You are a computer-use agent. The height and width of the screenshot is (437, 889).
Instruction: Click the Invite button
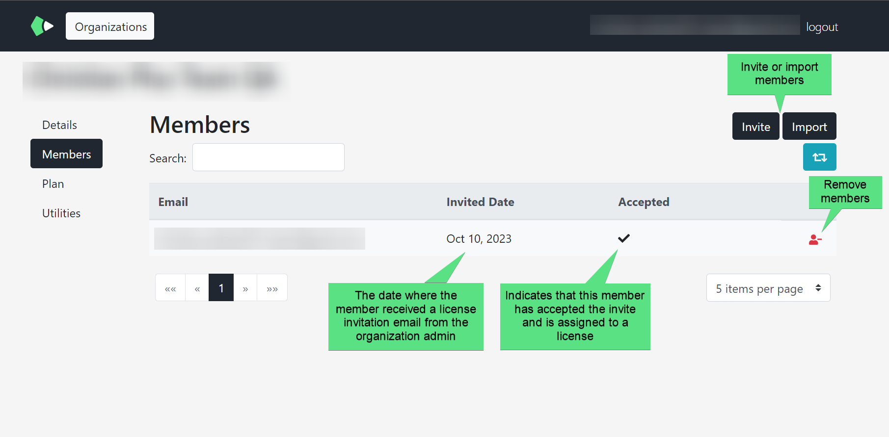click(x=755, y=126)
